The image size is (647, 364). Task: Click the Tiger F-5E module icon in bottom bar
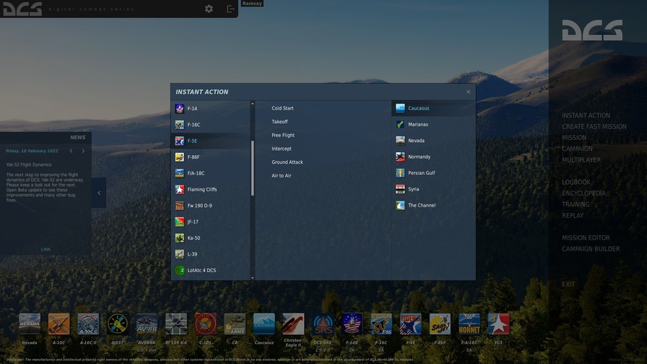click(x=410, y=324)
